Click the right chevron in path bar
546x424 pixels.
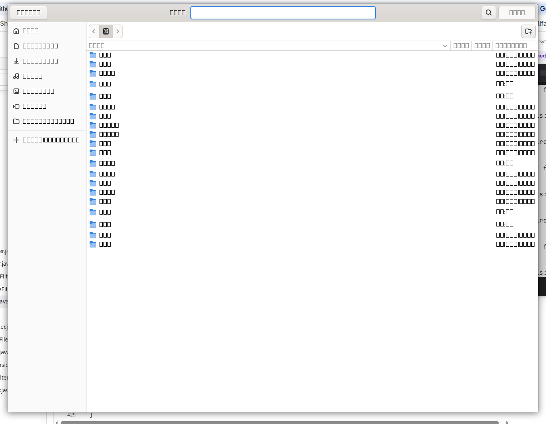pos(117,31)
